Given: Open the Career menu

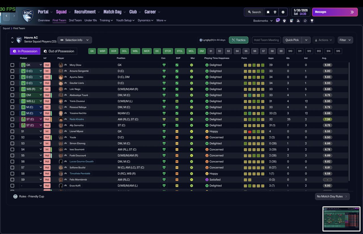Looking at the screenshot, I should 152,12.
